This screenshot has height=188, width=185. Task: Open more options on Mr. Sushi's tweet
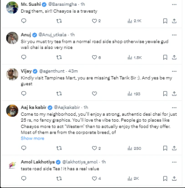click(x=174, y=4)
